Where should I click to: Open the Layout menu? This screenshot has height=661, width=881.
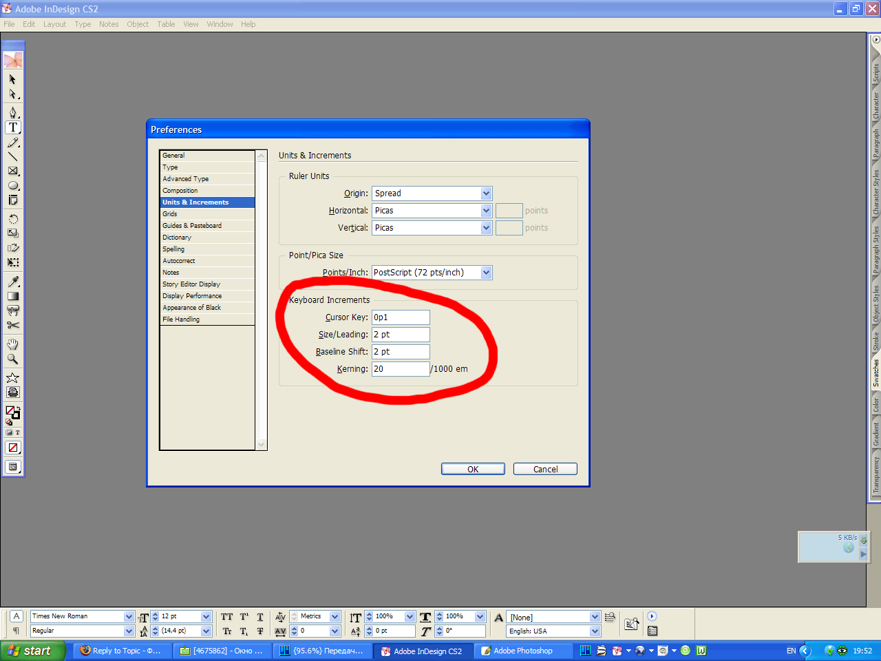[55, 24]
